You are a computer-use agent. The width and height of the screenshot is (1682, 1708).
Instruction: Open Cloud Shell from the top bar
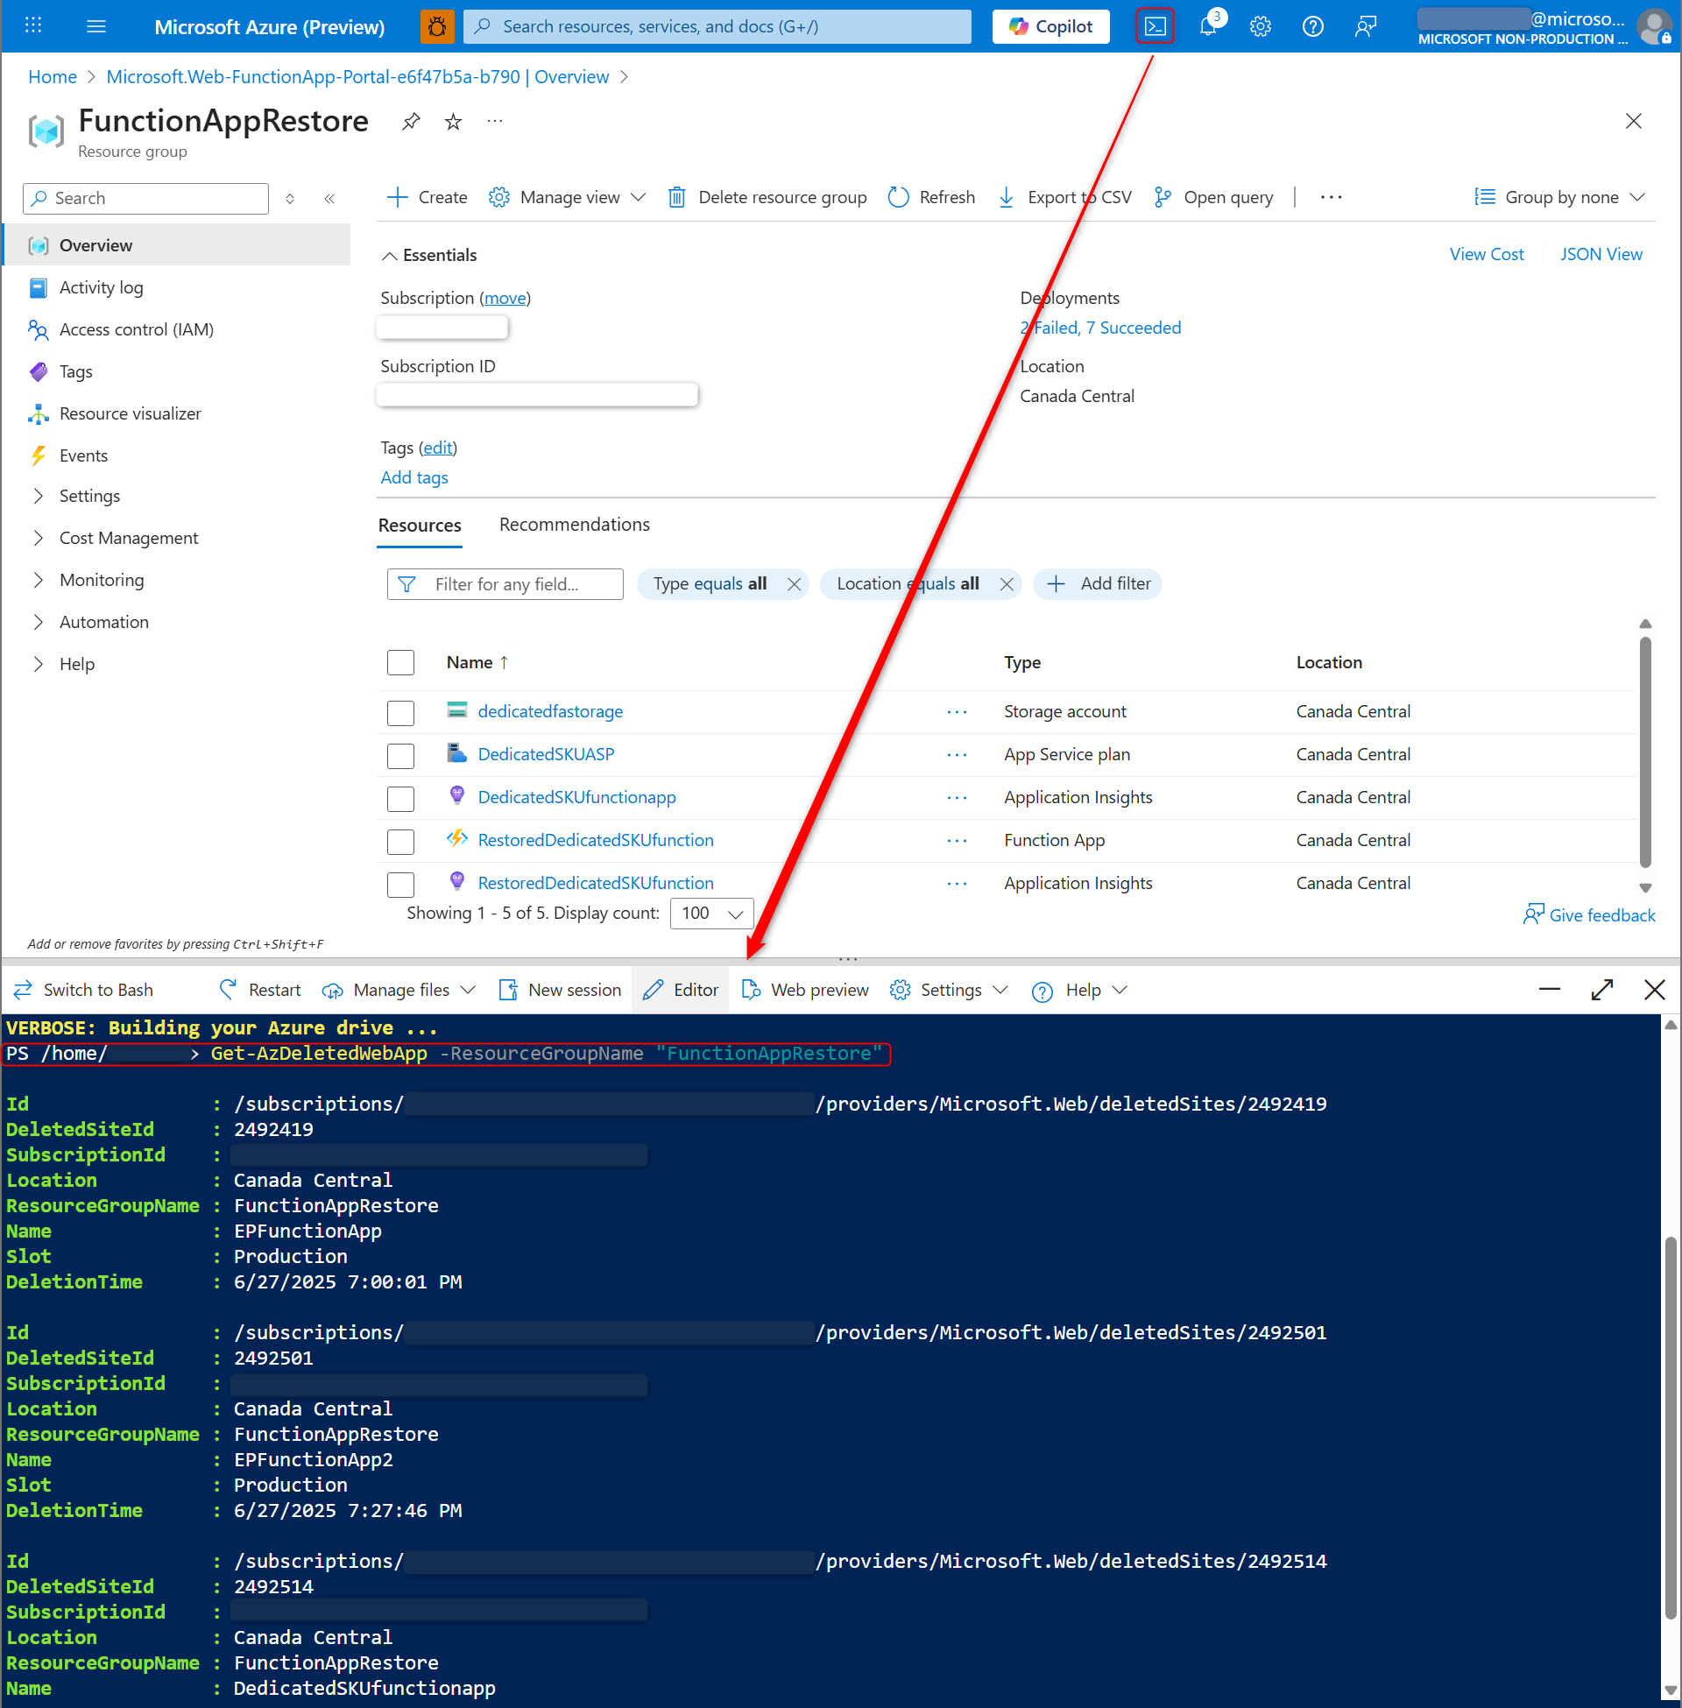[x=1155, y=25]
